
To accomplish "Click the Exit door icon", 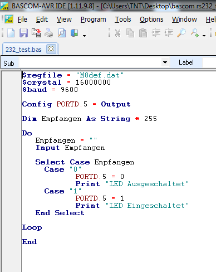I will point(75,33).
